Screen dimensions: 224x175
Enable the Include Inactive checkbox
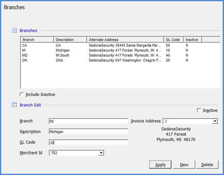tap(22, 94)
